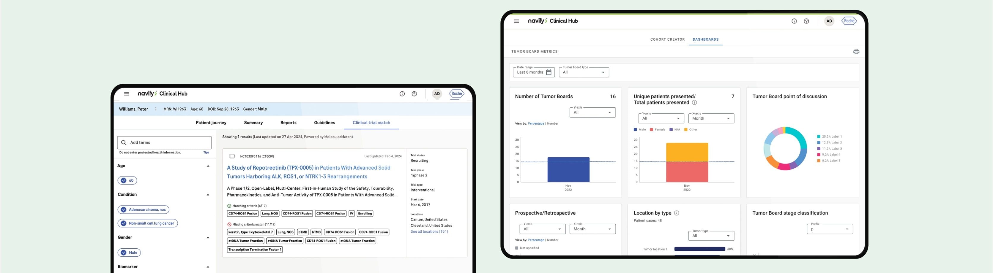Open Y-axis dropdown in Prospective/Retrospective card
The image size is (993, 273).
click(542, 229)
